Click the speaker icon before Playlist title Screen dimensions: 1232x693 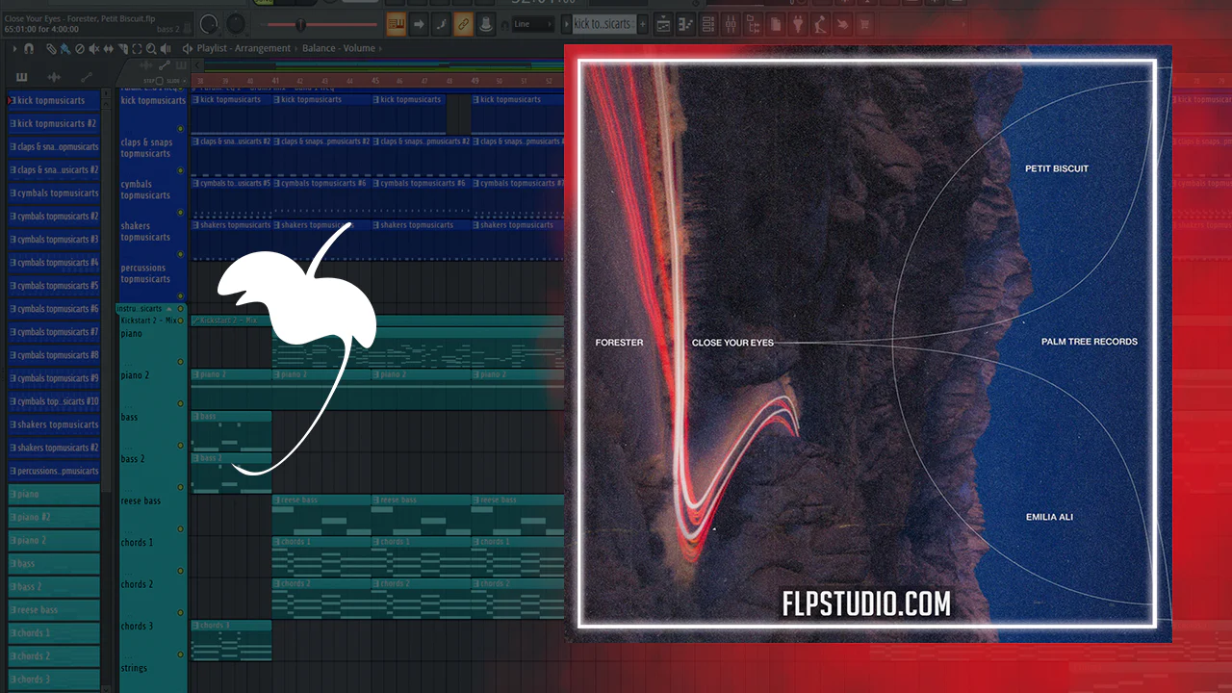tap(187, 48)
